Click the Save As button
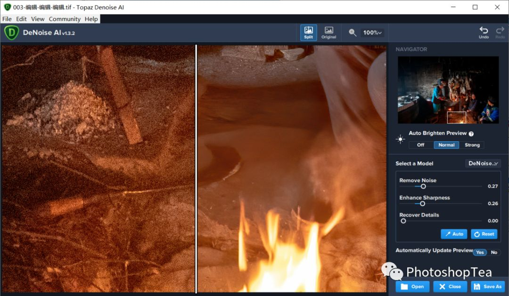This screenshot has height=296, width=509. [488, 287]
